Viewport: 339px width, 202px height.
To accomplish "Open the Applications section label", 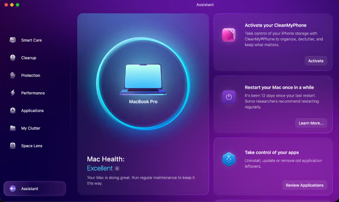I will point(32,111).
